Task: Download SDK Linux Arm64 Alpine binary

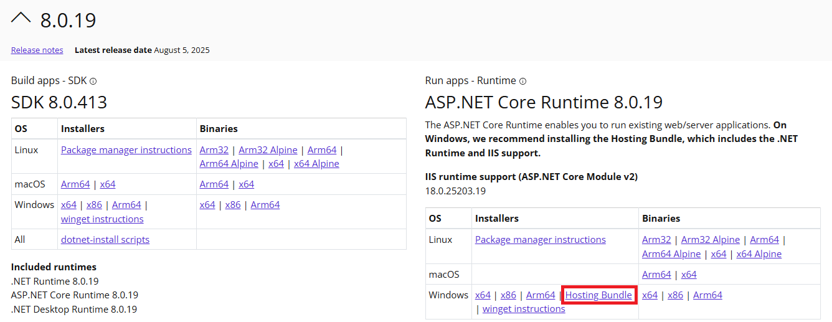Action: point(229,164)
